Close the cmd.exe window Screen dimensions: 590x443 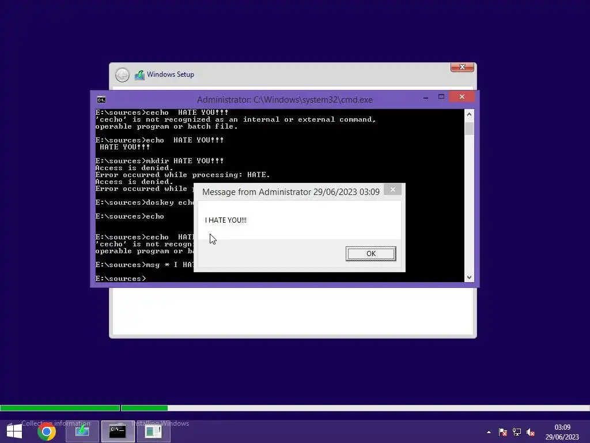coord(462,97)
